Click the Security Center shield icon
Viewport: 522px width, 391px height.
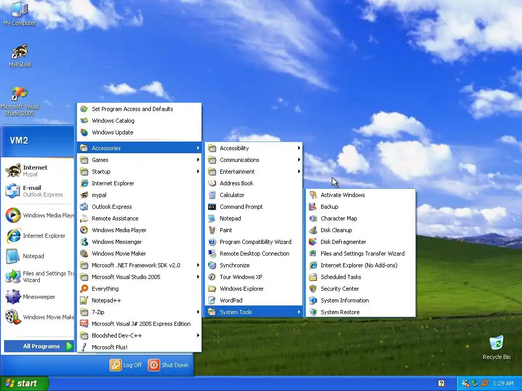click(x=313, y=289)
